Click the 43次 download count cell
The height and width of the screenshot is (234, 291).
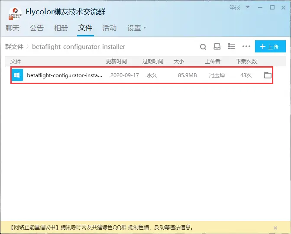246,75
